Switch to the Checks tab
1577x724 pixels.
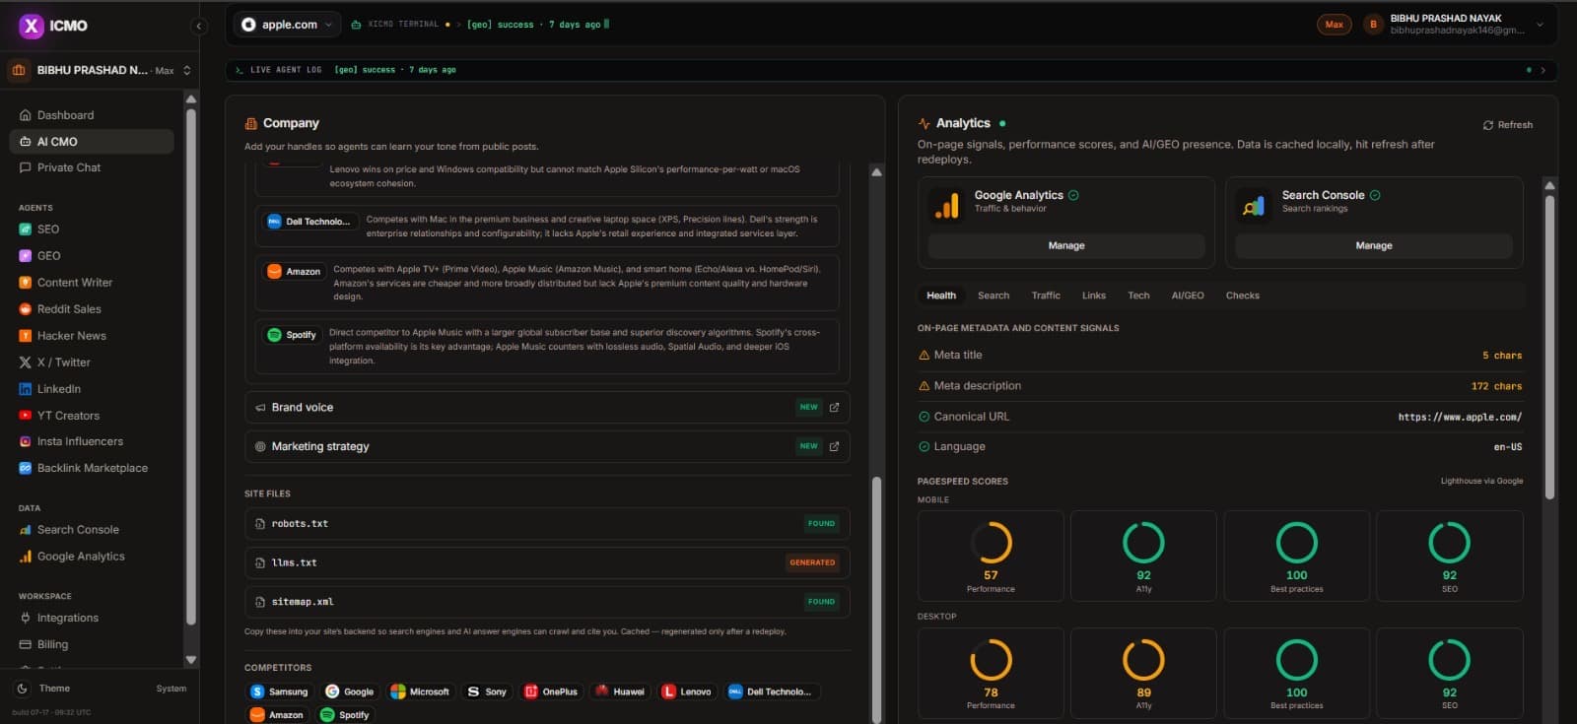pyautogui.click(x=1243, y=296)
